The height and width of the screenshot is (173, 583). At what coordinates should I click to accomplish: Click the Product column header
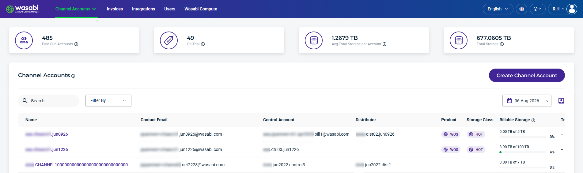449,120
